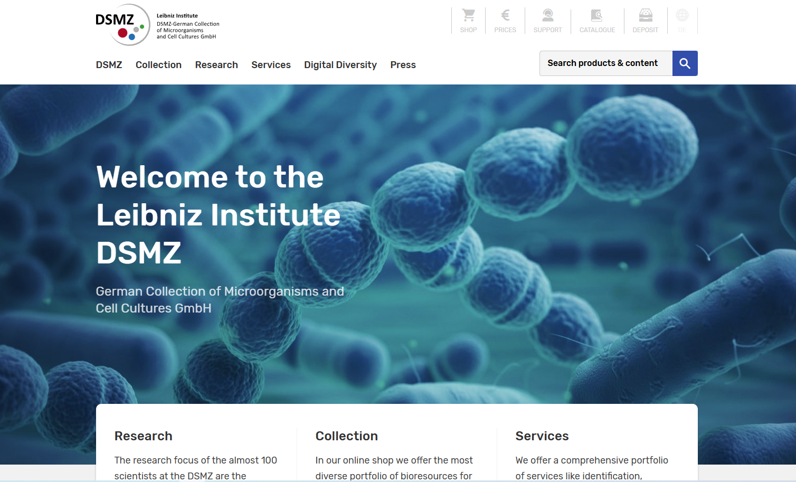Open the Catalogue icon

coord(597,16)
